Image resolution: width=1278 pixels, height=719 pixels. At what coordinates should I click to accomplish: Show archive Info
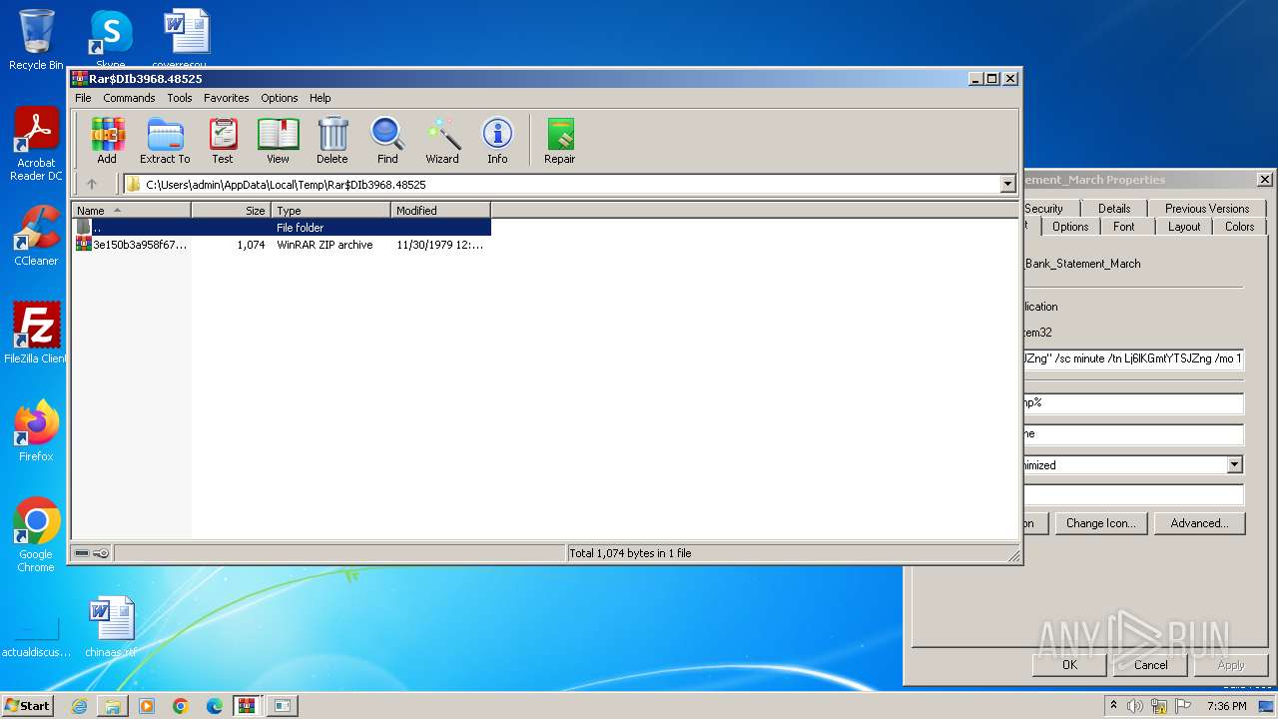coord(497,141)
